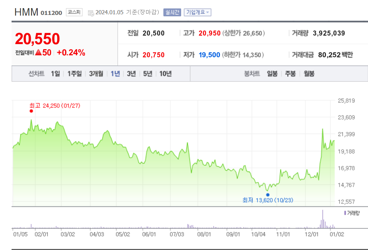Select the 10년 line chart tab

tap(165, 74)
